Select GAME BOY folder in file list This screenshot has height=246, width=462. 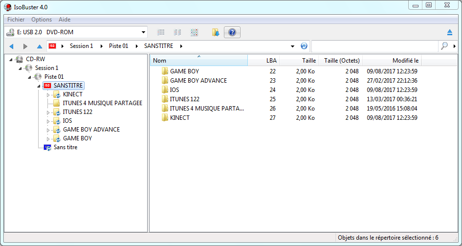tap(184, 71)
